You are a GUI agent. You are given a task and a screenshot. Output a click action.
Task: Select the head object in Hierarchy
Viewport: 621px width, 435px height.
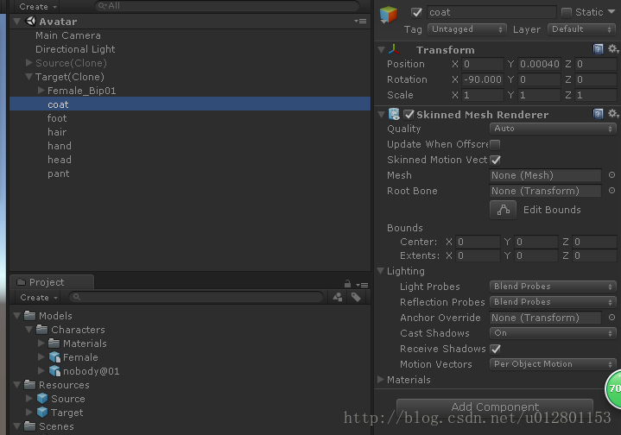pyautogui.click(x=60, y=160)
